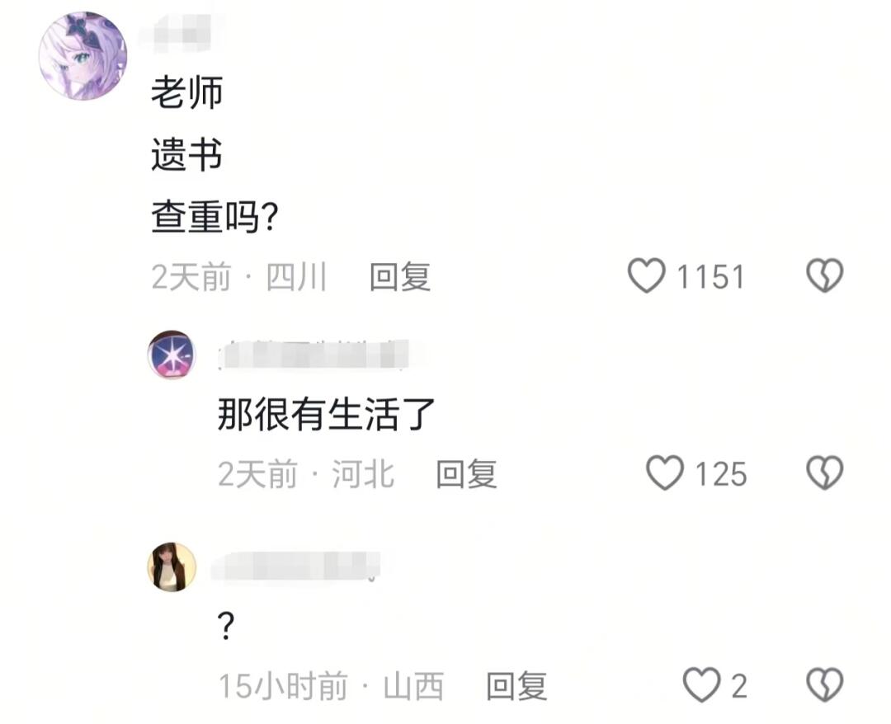Screen dimensions: 891x724
Task: Like the comment with 1151 likes
Action: 646,275
